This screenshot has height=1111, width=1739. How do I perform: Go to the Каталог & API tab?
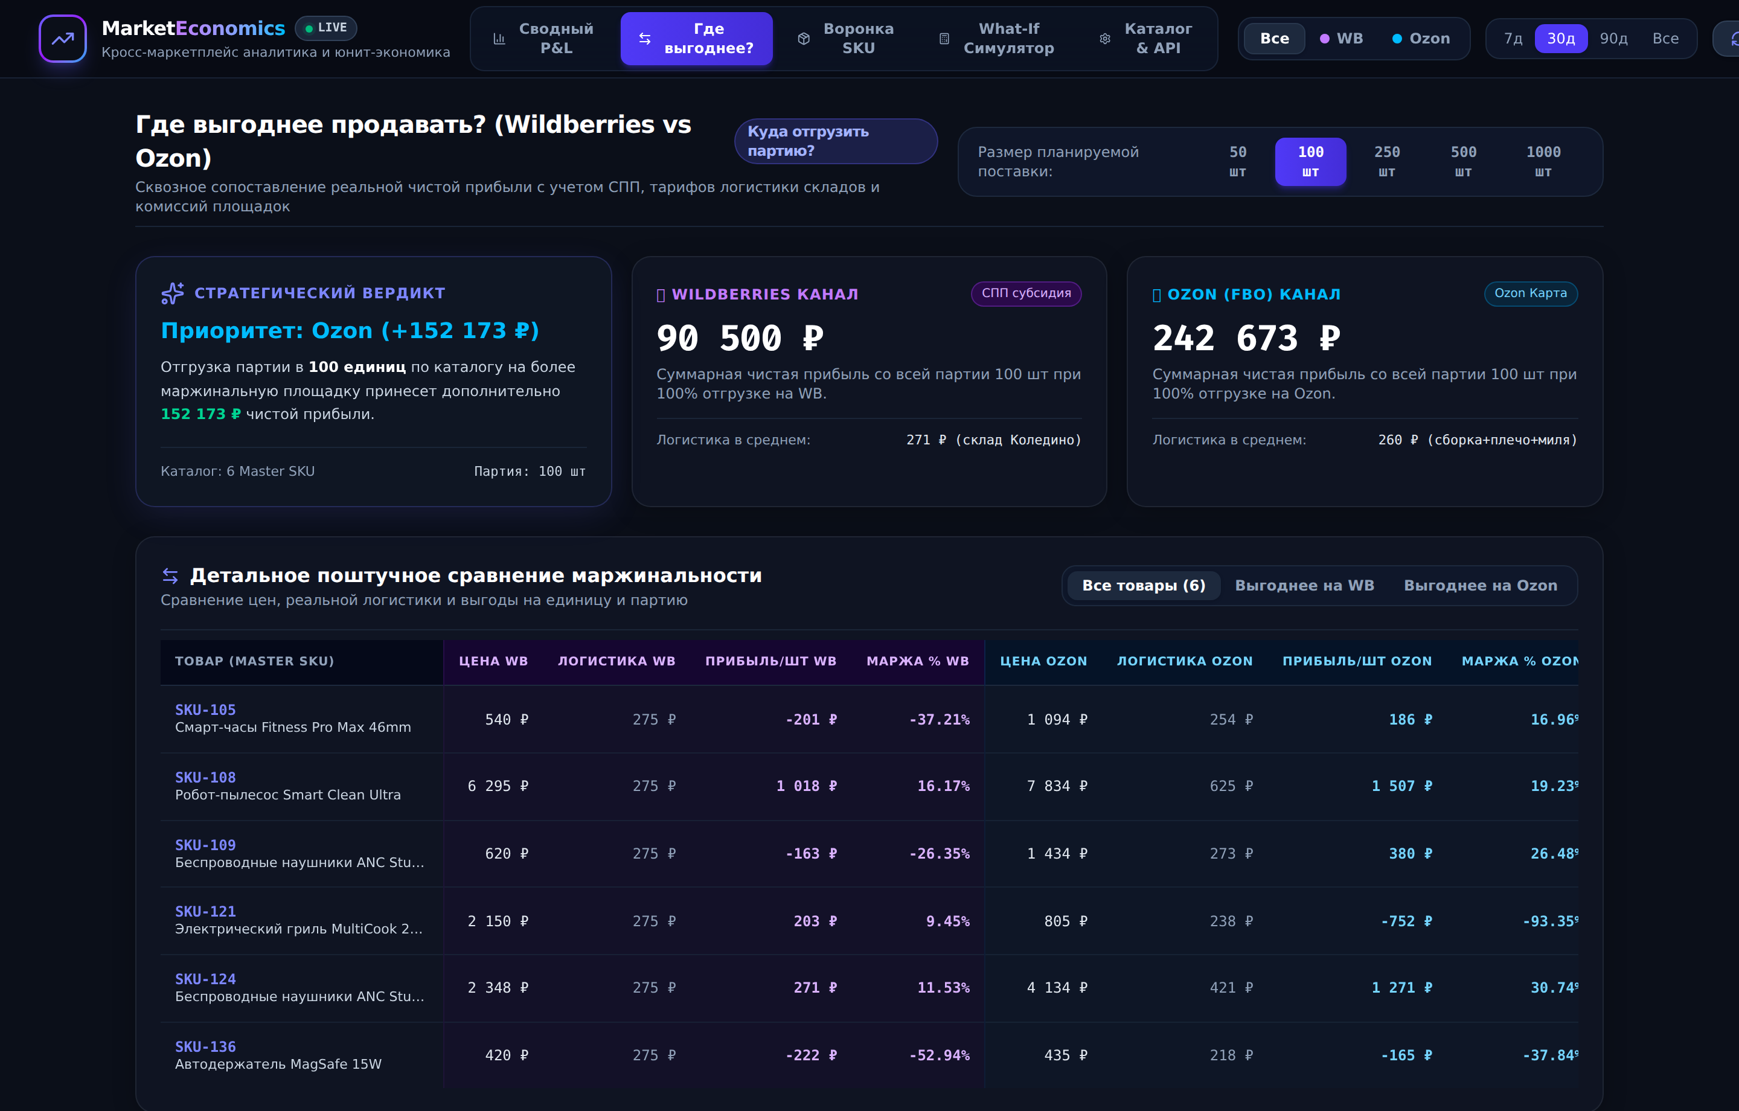tap(1147, 38)
